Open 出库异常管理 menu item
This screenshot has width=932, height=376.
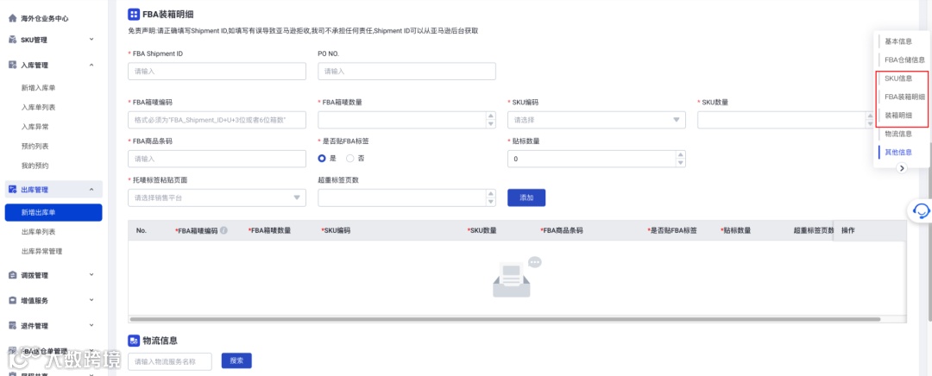coord(41,251)
